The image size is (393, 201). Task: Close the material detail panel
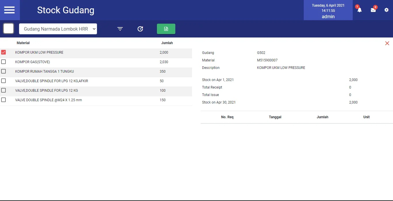[x=387, y=43]
